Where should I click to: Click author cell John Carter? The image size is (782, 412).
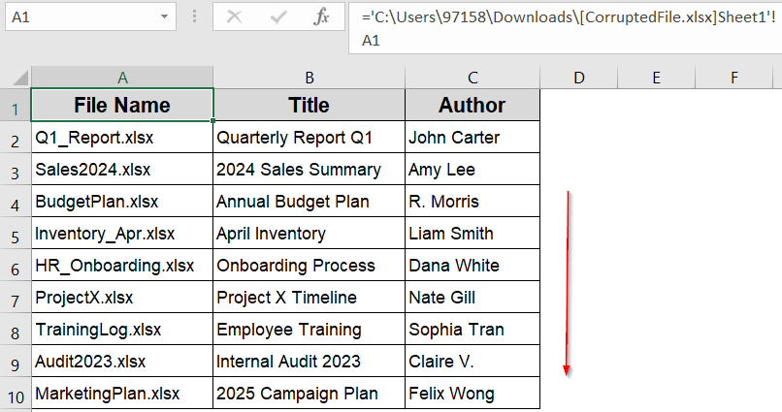point(472,138)
